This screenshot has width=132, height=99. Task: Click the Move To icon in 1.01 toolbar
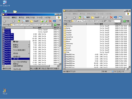pos(42,21)
